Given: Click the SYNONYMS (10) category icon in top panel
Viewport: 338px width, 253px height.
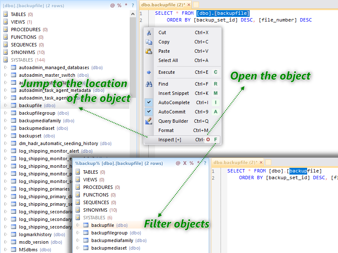Looking at the screenshot, I should coord(5,52).
